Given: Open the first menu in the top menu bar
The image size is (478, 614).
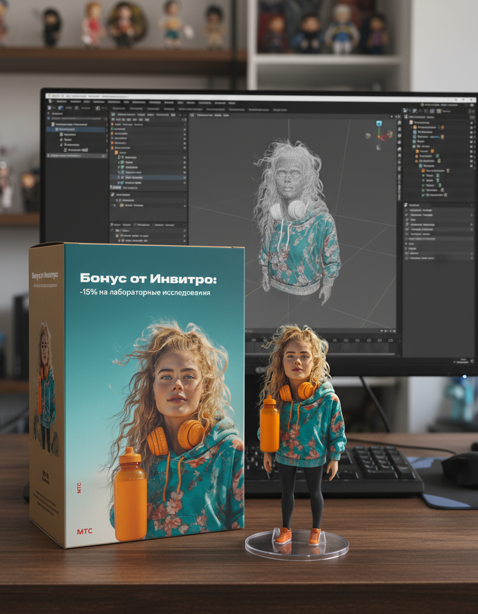Looking at the screenshot, I should 60,101.
